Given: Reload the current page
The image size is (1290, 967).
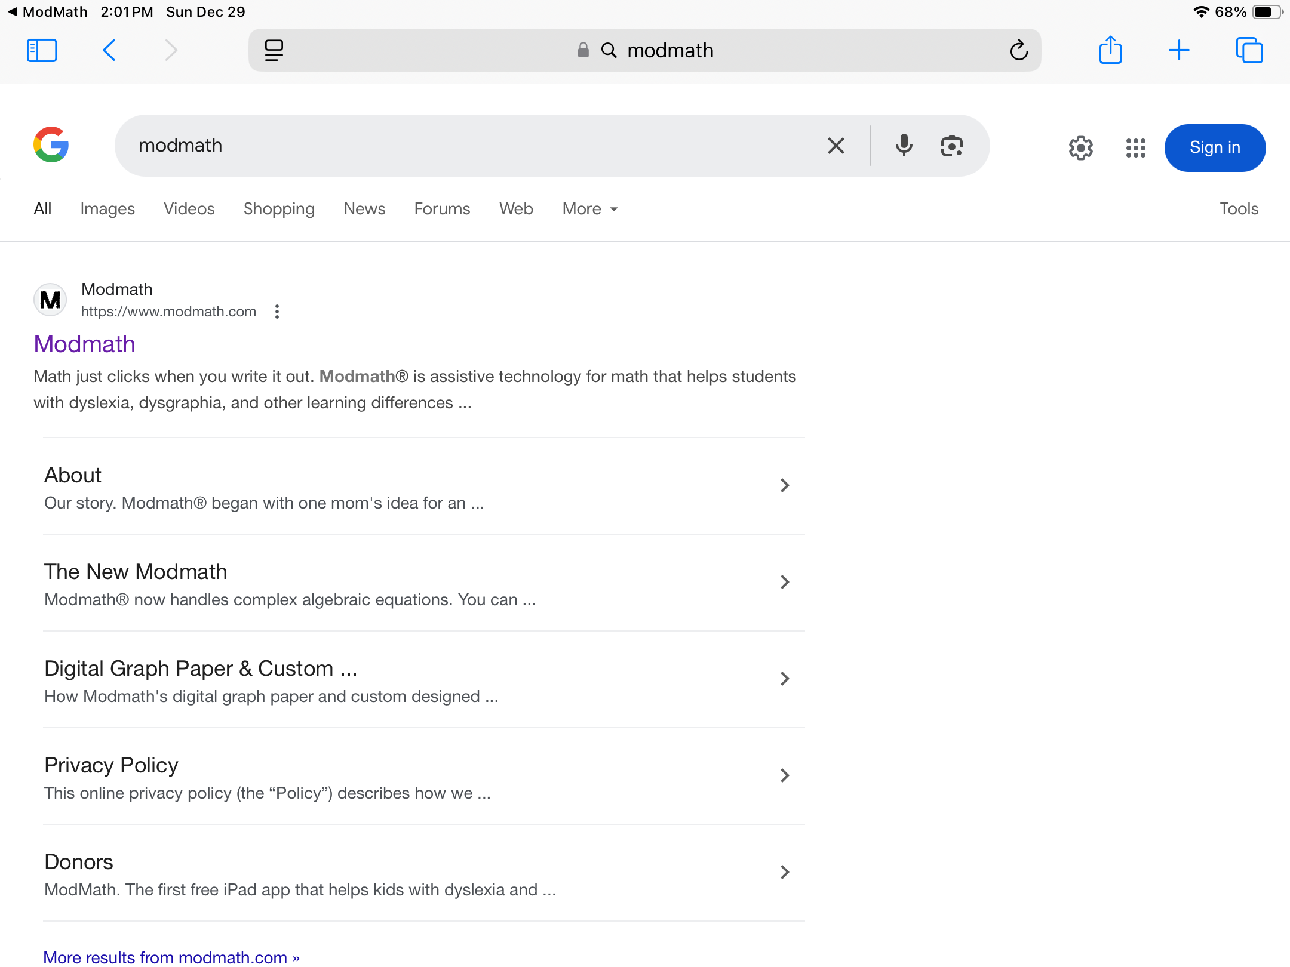Looking at the screenshot, I should click(1019, 50).
